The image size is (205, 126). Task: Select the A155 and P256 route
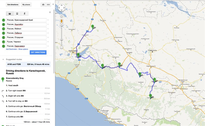pos(28,64)
